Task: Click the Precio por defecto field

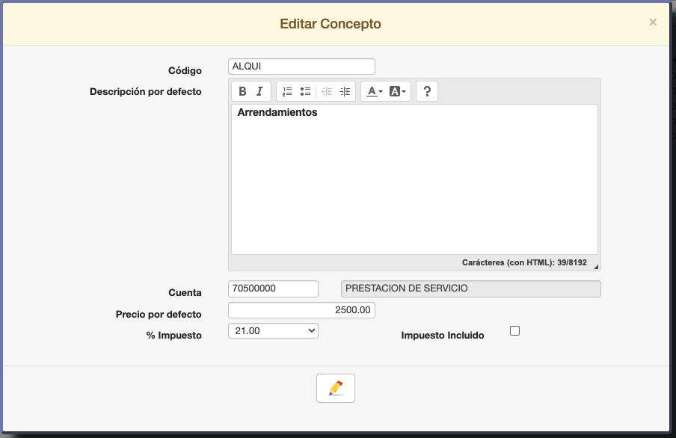Action: coord(301,310)
